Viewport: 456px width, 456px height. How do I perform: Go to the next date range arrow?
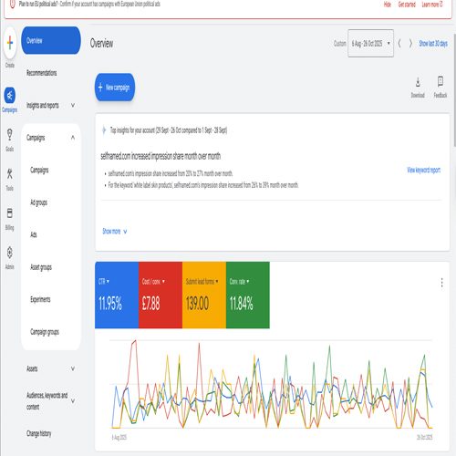click(410, 43)
